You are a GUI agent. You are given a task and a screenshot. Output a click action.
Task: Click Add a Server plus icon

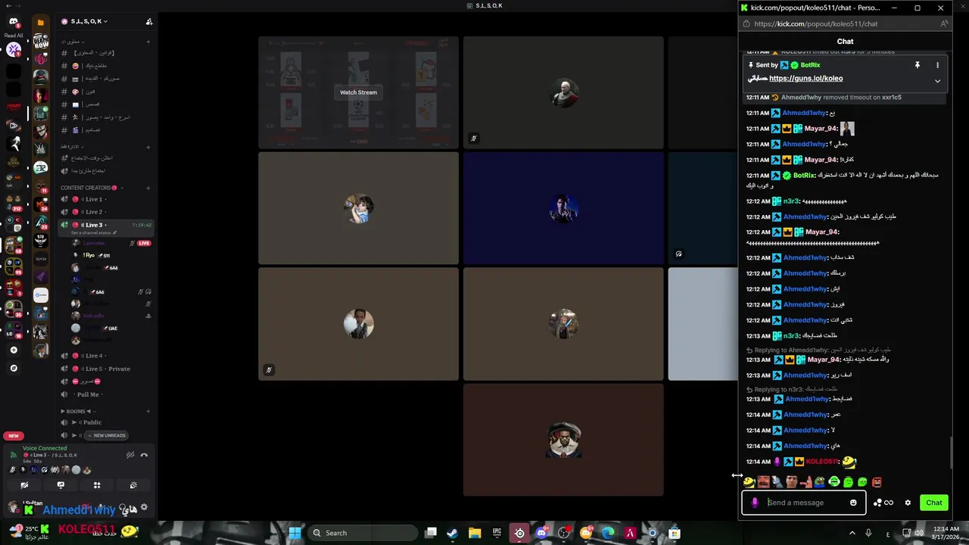(14, 350)
